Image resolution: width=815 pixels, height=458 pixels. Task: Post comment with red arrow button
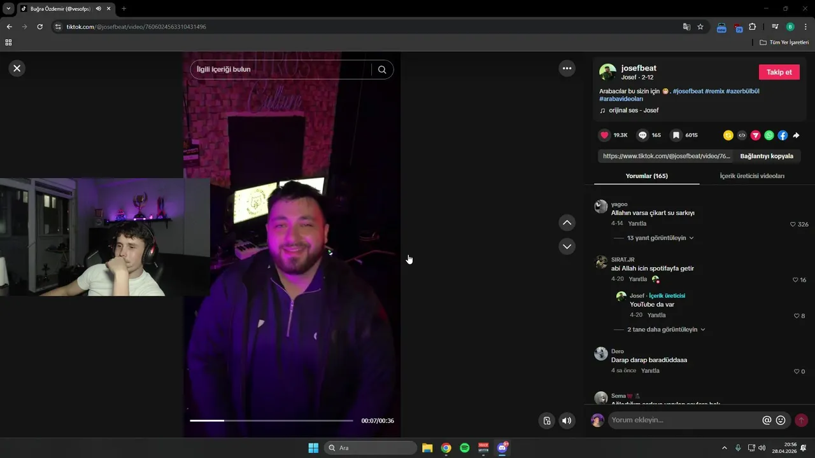[801, 420]
